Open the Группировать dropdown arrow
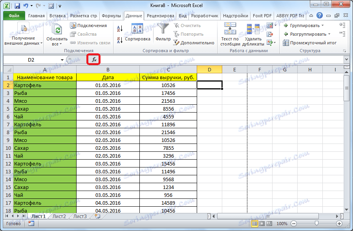Image resolution: width=353 pixels, height=231 pixels. click(323, 25)
